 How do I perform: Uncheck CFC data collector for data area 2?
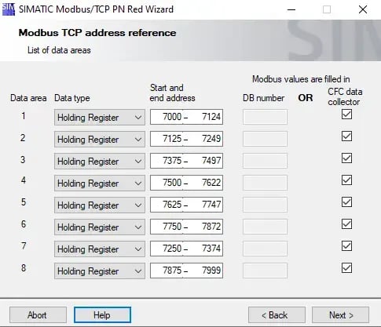pyautogui.click(x=346, y=136)
